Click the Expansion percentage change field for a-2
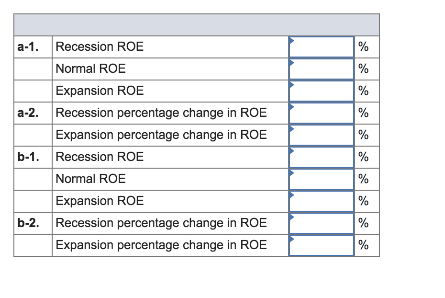Image resolution: width=445 pixels, height=298 pixels. [321, 135]
